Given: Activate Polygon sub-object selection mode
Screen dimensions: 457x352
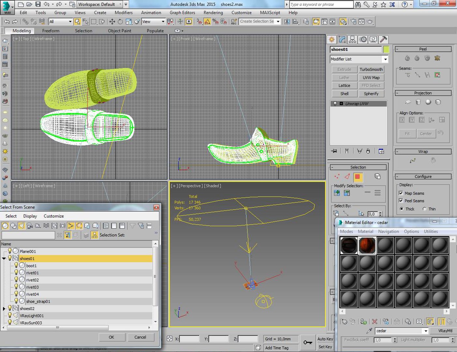Looking at the screenshot, I should click(358, 177).
